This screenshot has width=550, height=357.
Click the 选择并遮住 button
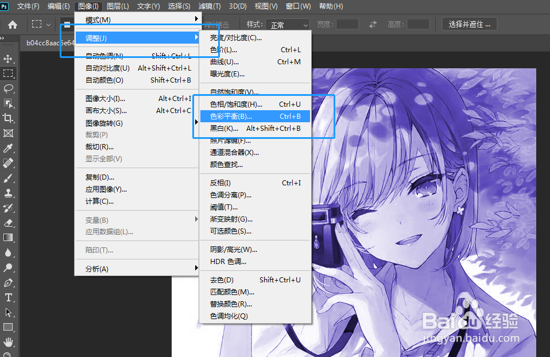click(469, 24)
